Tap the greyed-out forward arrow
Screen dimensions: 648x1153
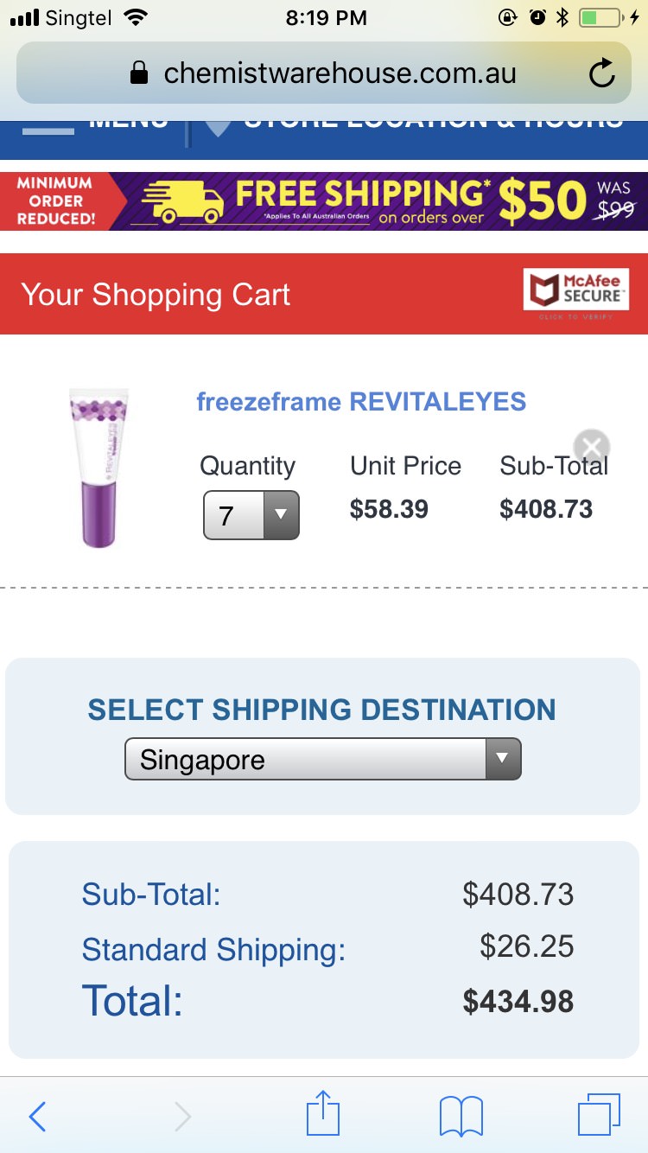182,1117
